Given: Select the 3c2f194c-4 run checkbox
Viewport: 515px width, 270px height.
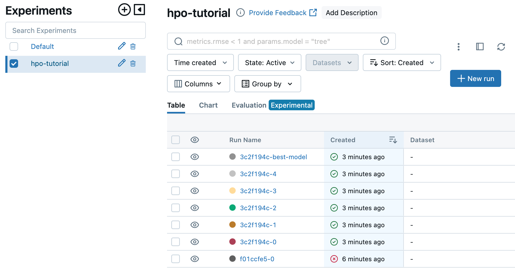Looking at the screenshot, I should pyautogui.click(x=176, y=174).
